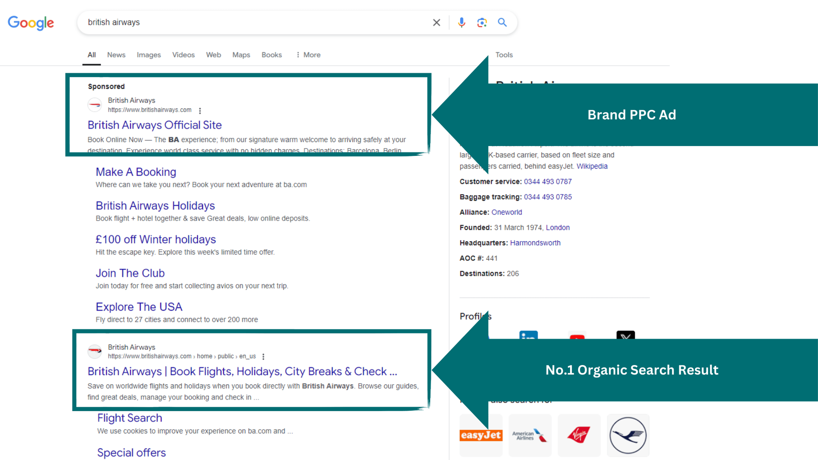Open the Harmondsworth headquarters link
This screenshot has height=460, width=818.
(x=535, y=243)
